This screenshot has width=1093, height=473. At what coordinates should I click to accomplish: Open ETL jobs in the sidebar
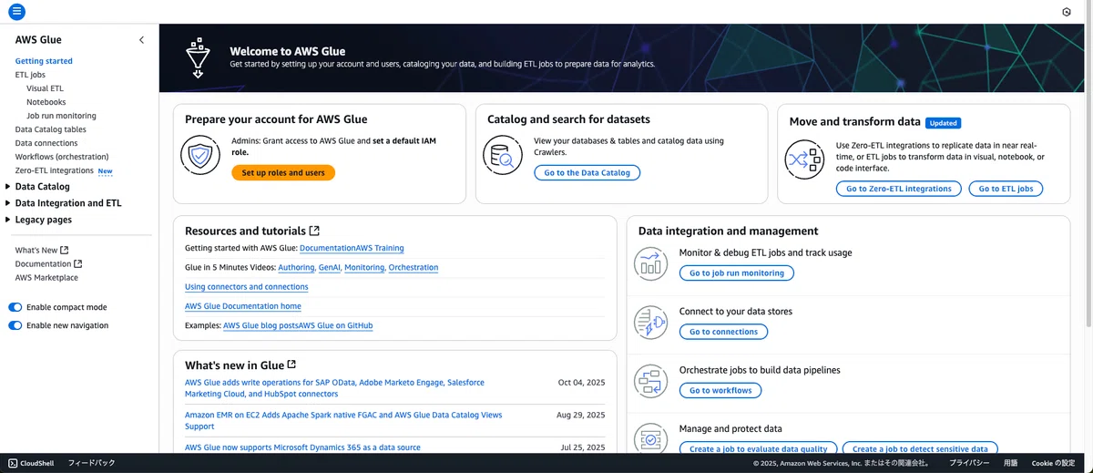coord(30,75)
